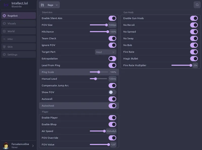Image resolution: width=202 pixels, height=150 pixels.
Task: Click the Visuals eye icon in sidebar
Action: (x=4, y=23)
